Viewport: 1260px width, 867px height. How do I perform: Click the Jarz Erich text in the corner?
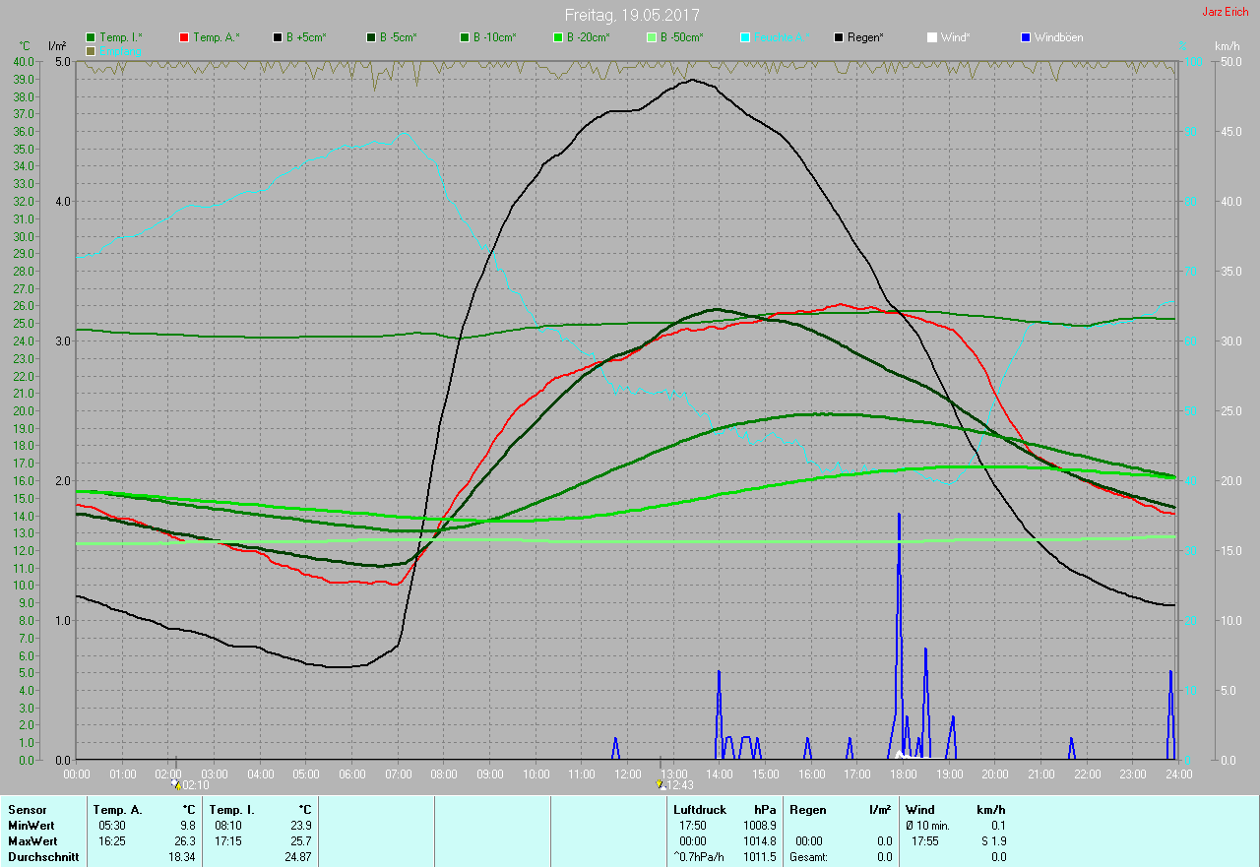[x=1226, y=12]
